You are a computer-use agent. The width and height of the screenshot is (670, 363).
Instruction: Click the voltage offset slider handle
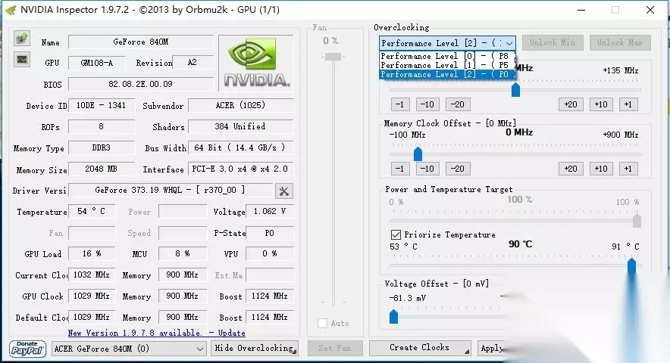click(393, 317)
